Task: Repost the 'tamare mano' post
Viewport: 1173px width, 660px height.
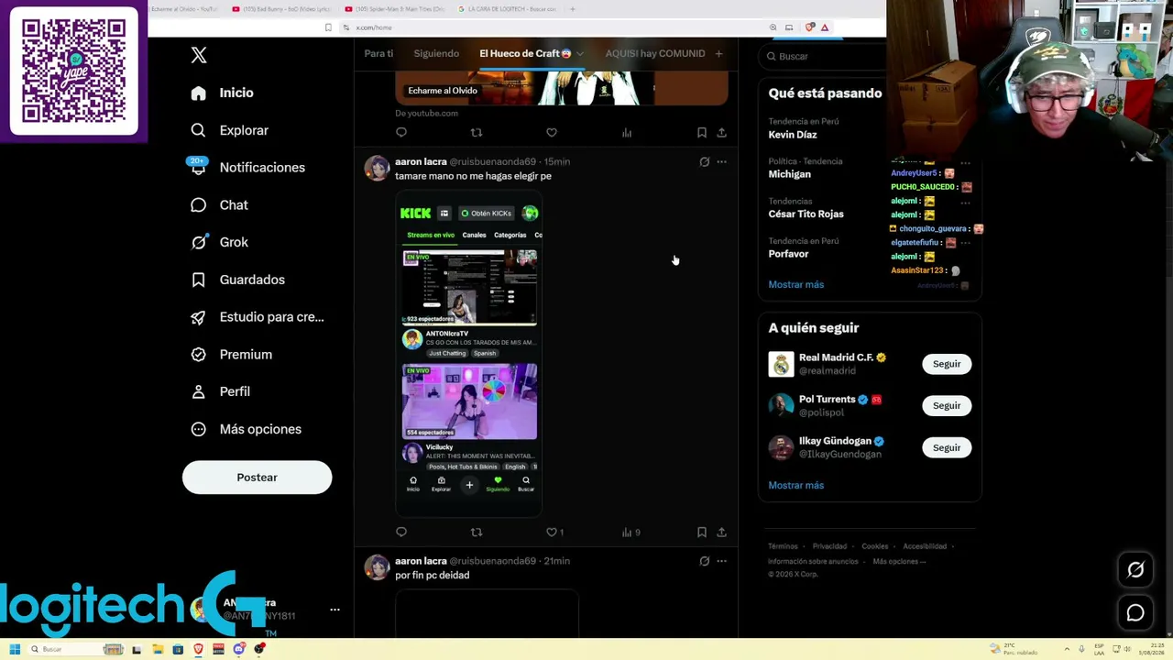Action: 477,532
